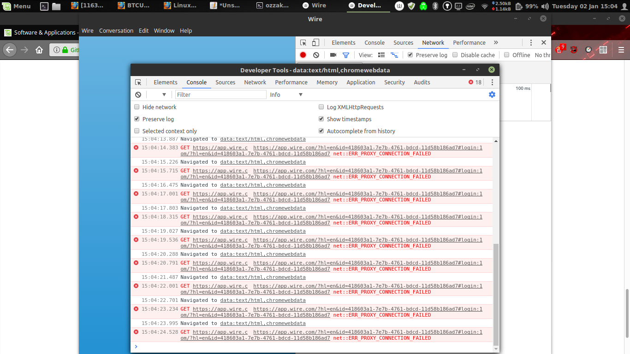The image size is (630, 354).
Task: Click the red record network log button
Action: (x=303, y=55)
